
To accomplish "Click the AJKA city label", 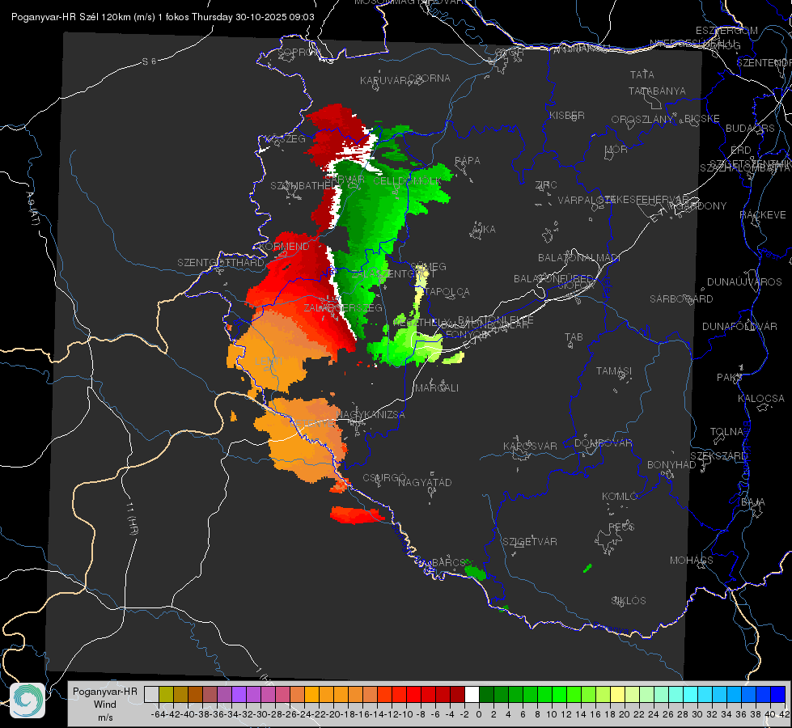I will (x=484, y=230).
